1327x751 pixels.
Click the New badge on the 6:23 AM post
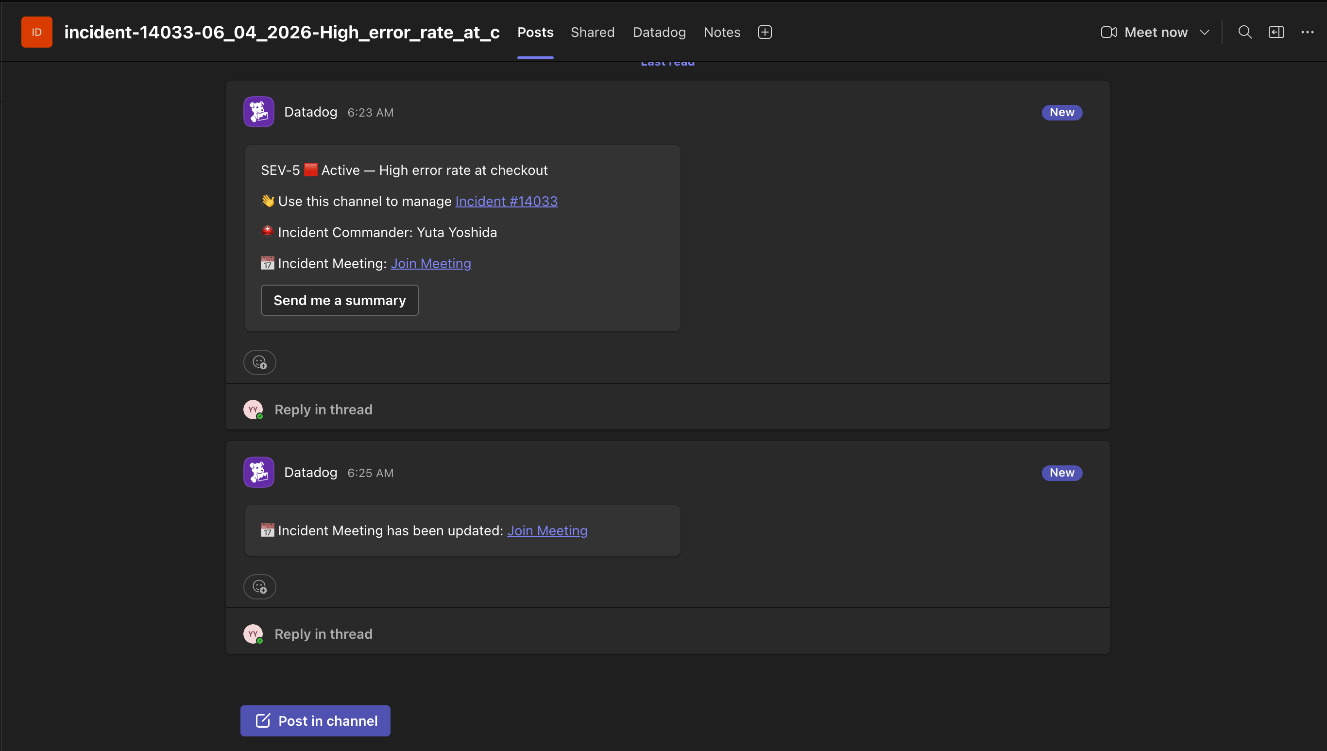click(1062, 112)
